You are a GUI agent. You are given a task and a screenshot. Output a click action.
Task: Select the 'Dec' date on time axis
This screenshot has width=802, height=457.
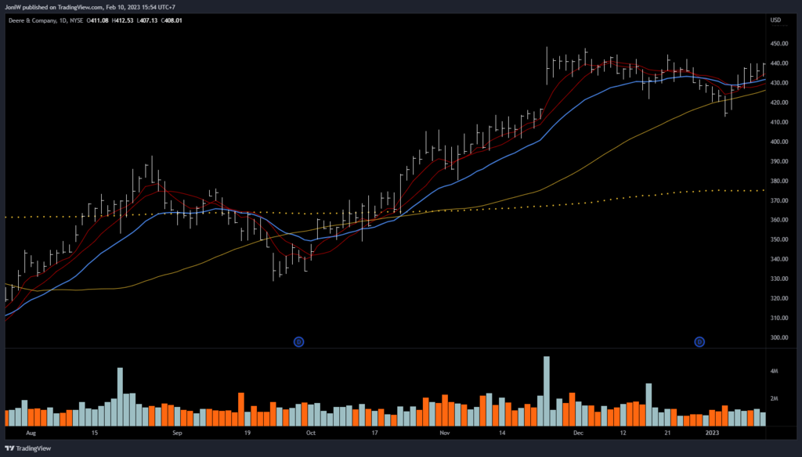[x=578, y=432]
